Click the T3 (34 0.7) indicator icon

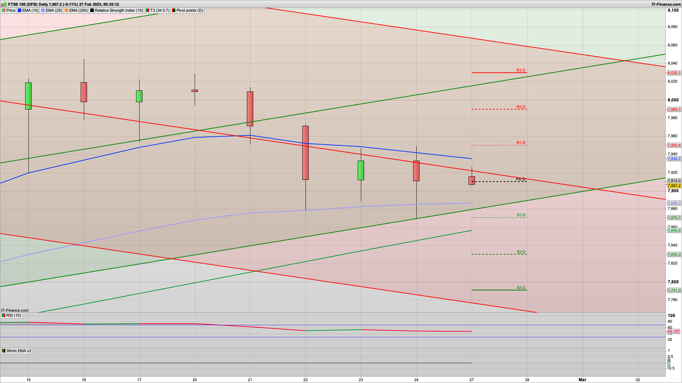[147, 11]
